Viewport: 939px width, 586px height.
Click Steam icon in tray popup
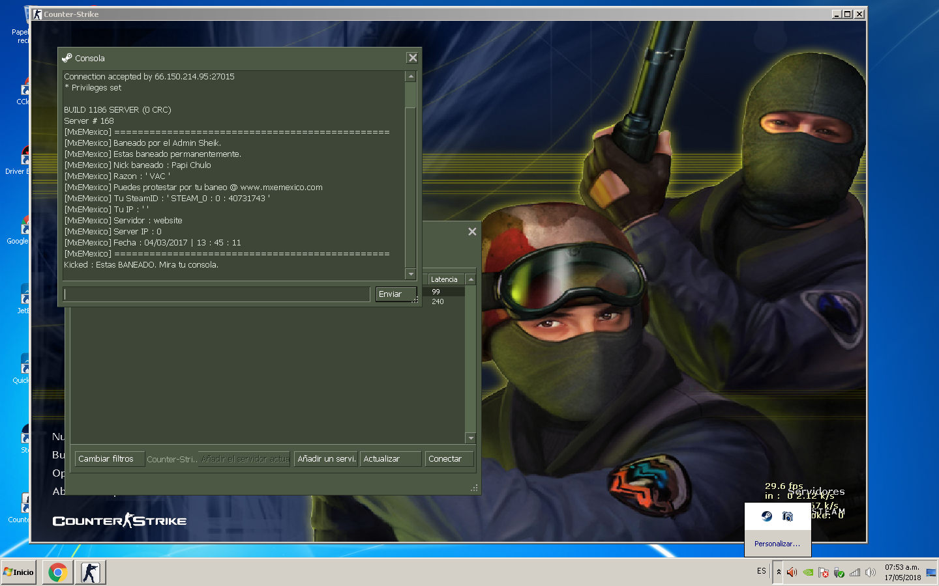(x=767, y=516)
